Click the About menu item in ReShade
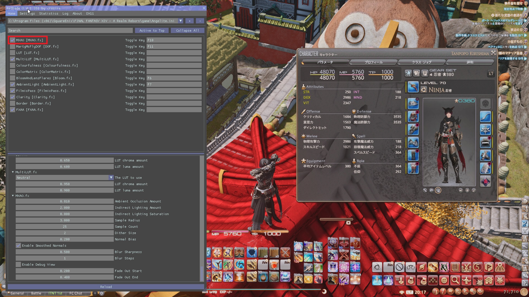Viewport: 529px width, 297px height. tap(77, 13)
